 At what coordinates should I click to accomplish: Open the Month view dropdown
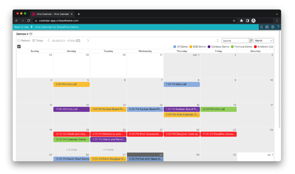[x=263, y=40]
